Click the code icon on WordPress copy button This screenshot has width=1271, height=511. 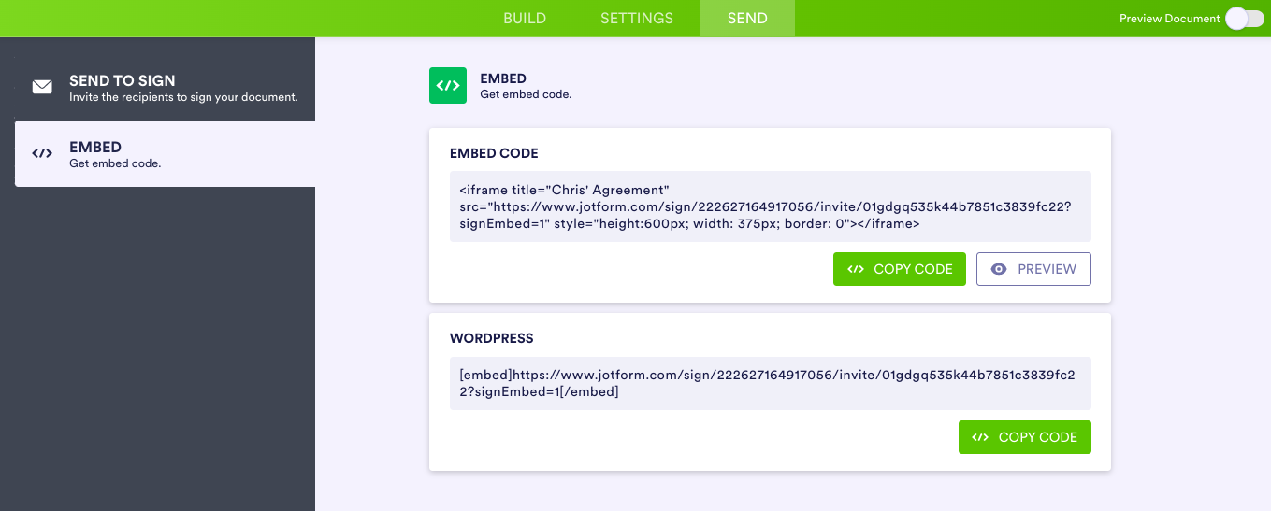click(x=980, y=437)
